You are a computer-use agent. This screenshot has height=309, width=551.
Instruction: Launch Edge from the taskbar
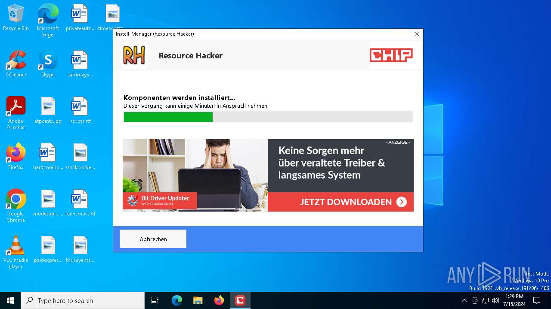pyautogui.click(x=177, y=300)
